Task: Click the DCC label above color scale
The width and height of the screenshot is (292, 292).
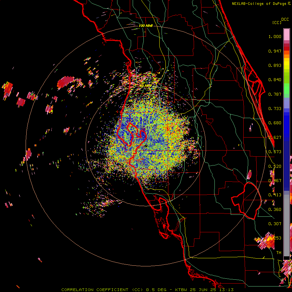Action: 285,19
